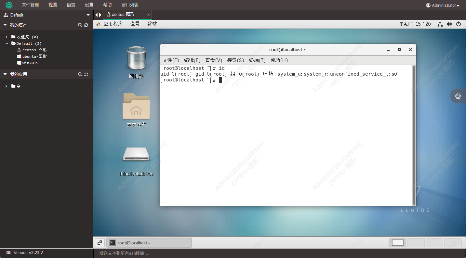The image size is (466, 258).
Task: Click the refresh icon in 我的应用 panel
Action: click(x=86, y=74)
